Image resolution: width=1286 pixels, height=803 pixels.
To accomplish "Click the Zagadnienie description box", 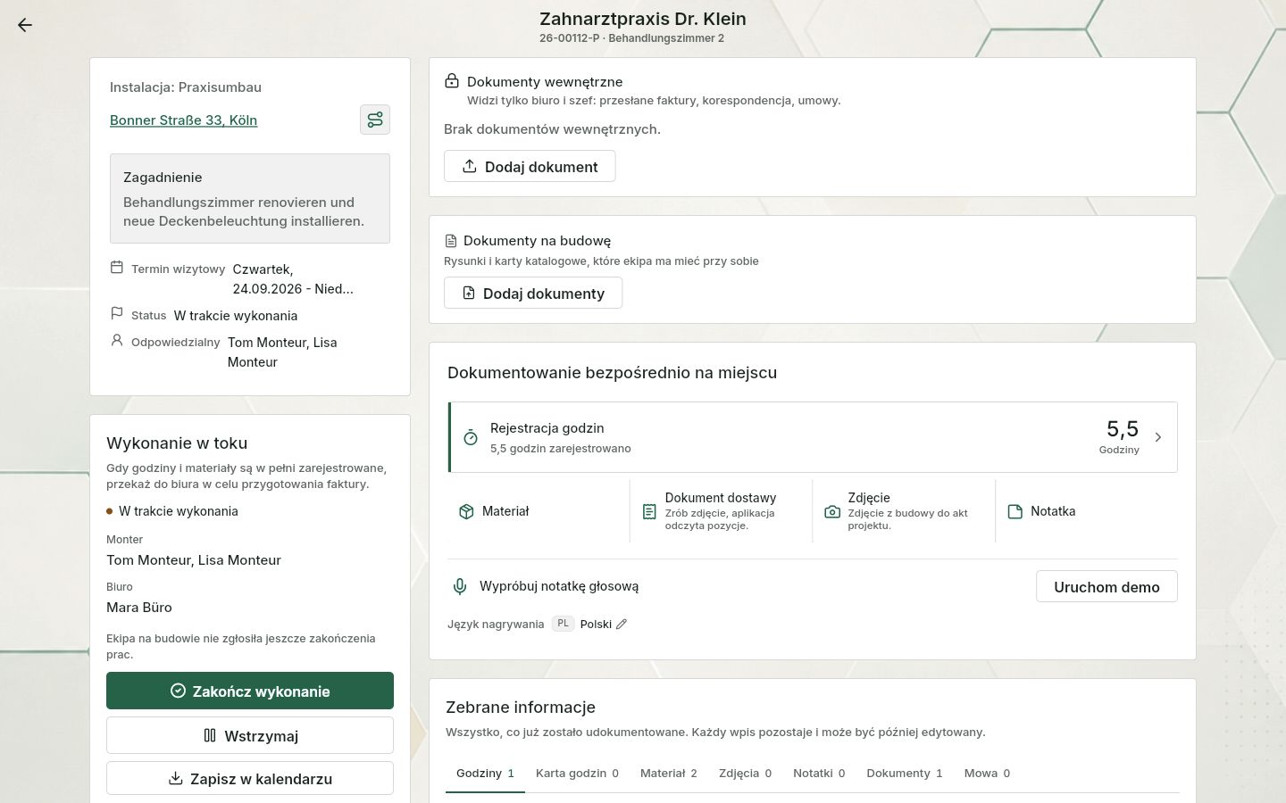I will 250,198.
